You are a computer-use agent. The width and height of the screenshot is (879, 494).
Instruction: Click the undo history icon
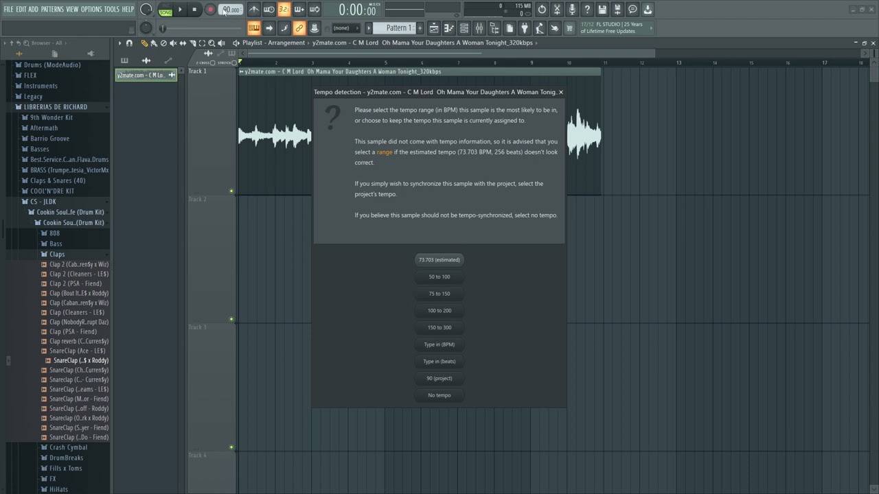[542, 10]
